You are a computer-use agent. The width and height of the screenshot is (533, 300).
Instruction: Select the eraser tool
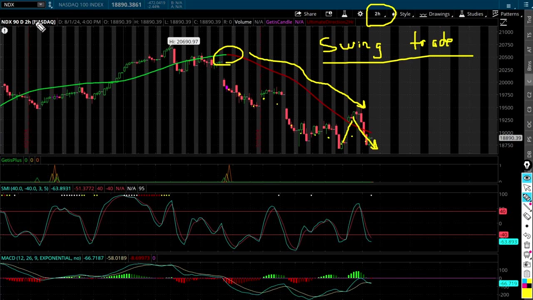527,216
